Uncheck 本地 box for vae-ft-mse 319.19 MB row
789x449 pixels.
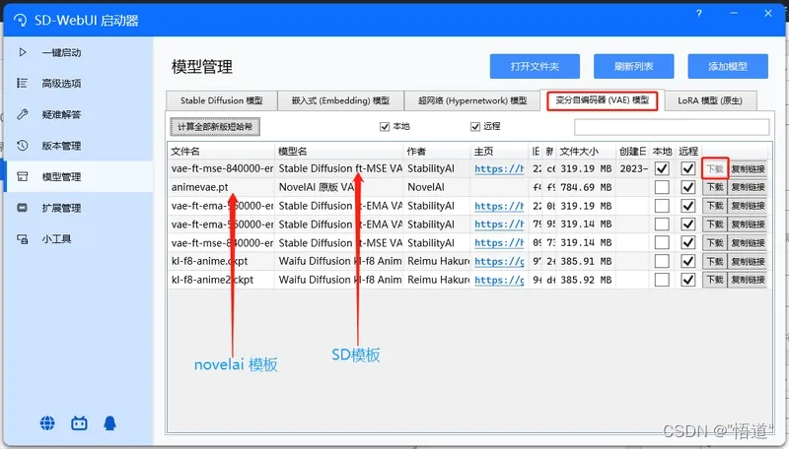[662, 168]
